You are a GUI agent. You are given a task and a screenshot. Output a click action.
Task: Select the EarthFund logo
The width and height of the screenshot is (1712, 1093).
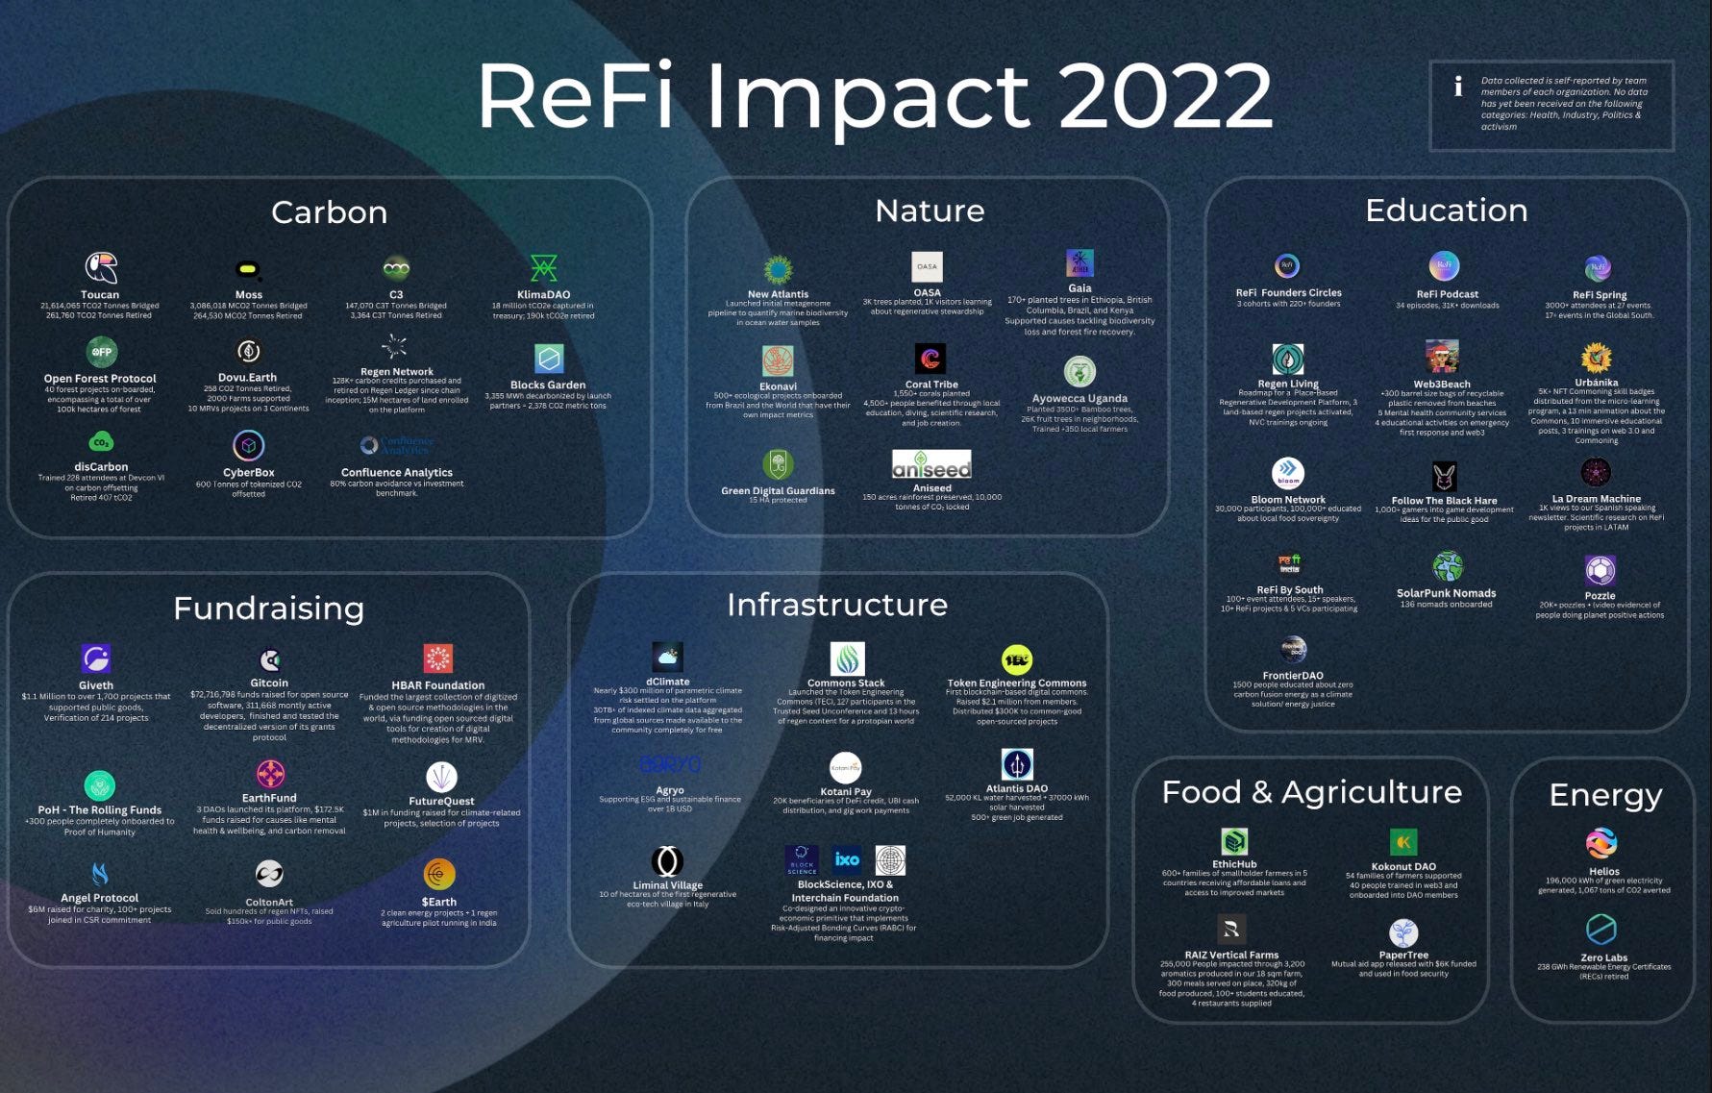click(270, 774)
